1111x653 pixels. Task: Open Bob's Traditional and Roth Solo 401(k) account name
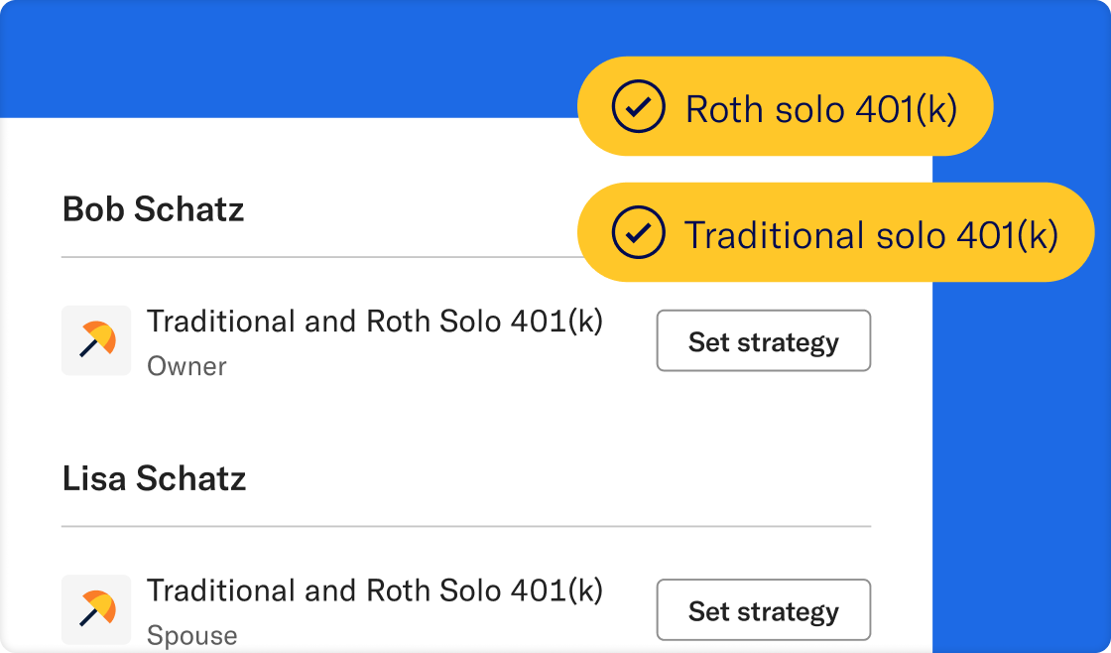375,322
